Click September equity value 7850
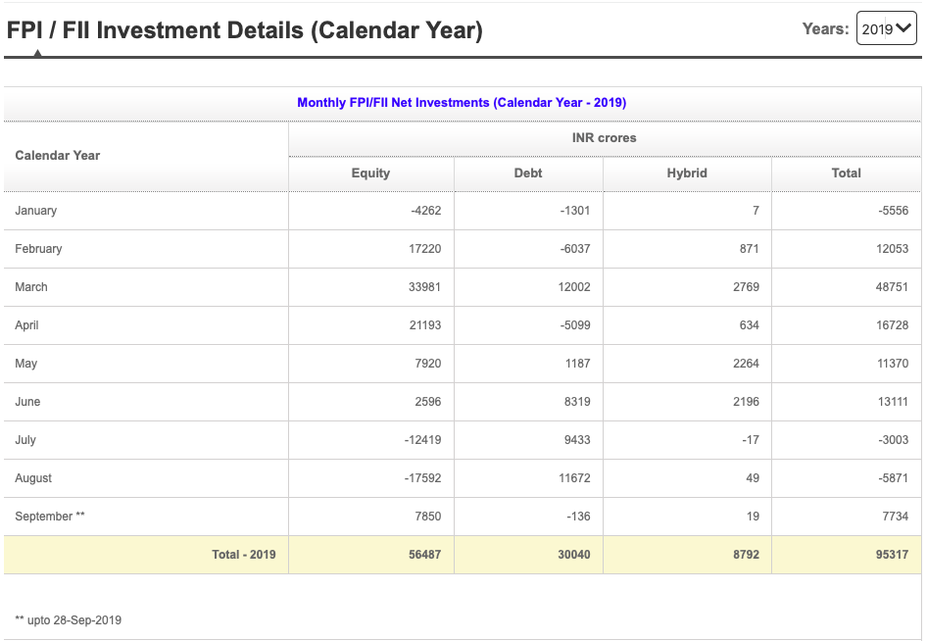This screenshot has width=927, height=641. (x=428, y=517)
